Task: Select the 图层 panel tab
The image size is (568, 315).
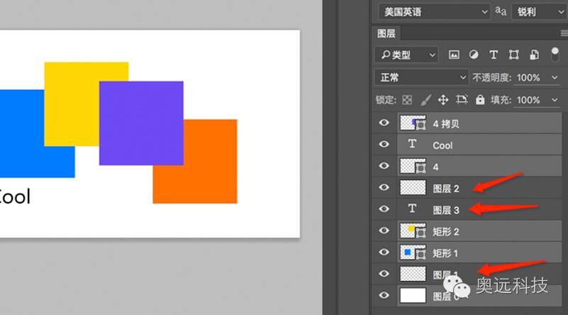Action: pyautogui.click(x=386, y=33)
